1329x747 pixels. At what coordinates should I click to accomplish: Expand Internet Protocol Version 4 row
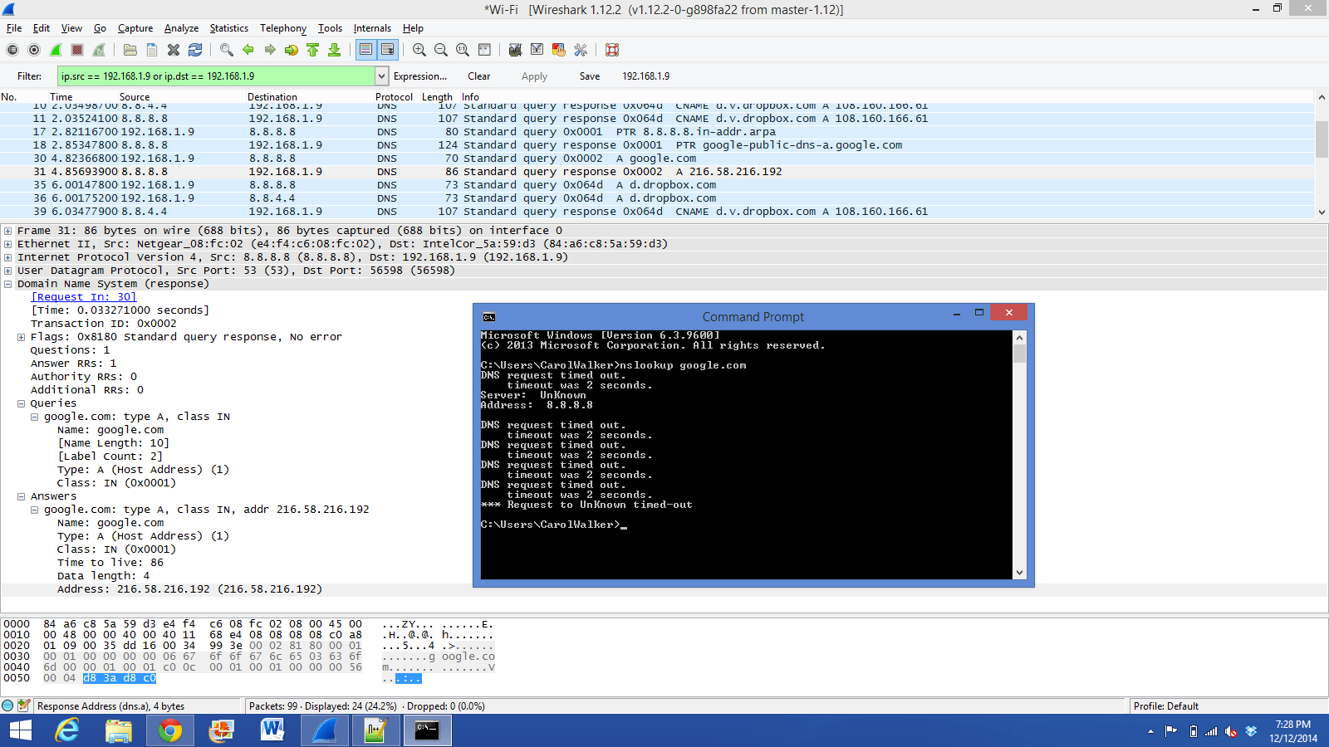click(7, 257)
